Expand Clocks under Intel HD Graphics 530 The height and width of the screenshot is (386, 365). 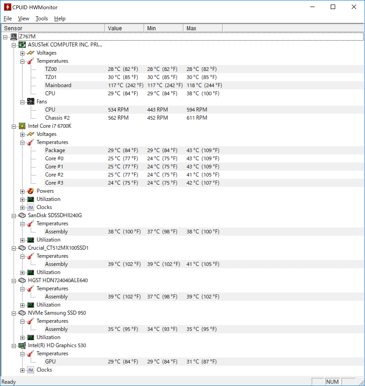(x=22, y=370)
